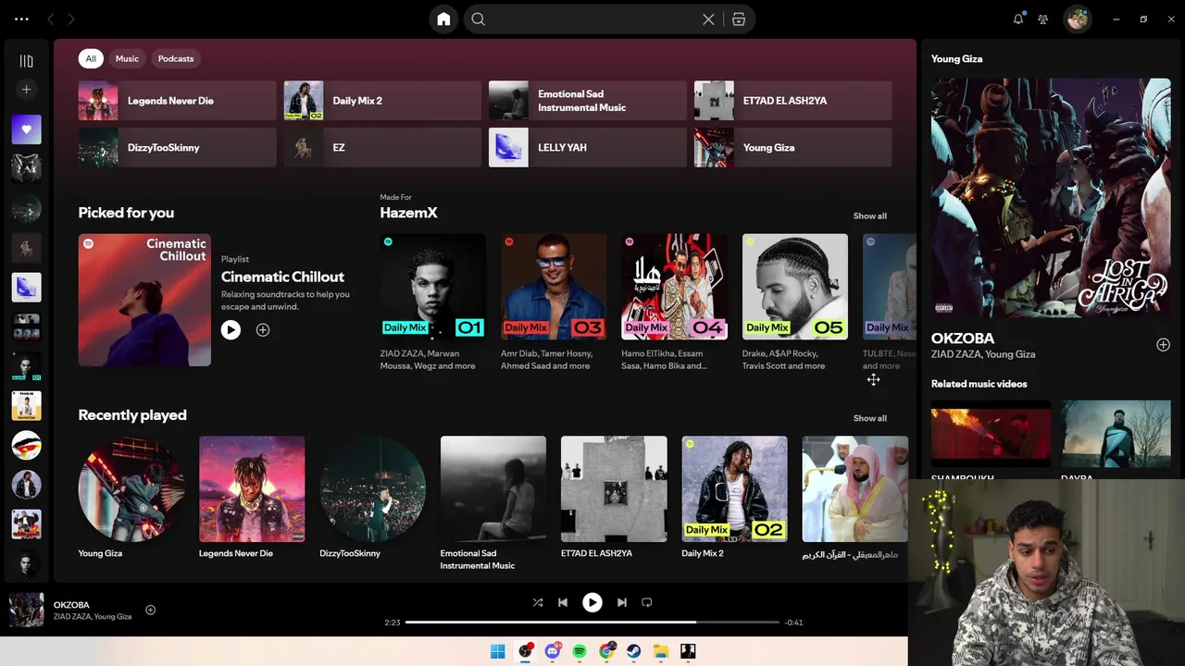Screen dimensions: 1185x666
Task: Open Cinematic Chillout cover art
Action: point(144,300)
